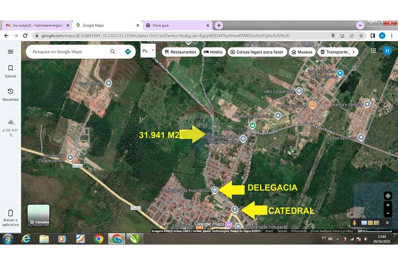Select the Street View pegman icon

(x=353, y=223)
